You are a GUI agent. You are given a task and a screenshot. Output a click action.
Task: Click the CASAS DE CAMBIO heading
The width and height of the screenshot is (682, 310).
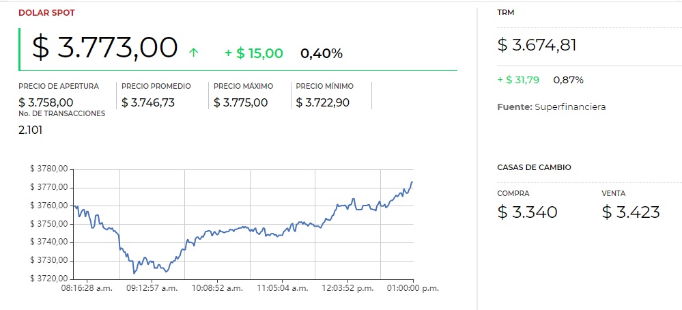click(x=535, y=167)
